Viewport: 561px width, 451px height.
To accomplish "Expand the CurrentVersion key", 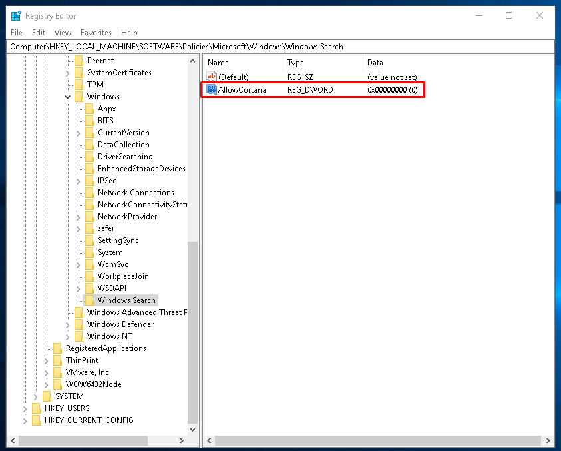I will coord(79,133).
